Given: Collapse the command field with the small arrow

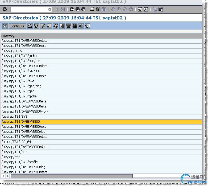Looking at the screenshot, I should [x=57, y=9].
